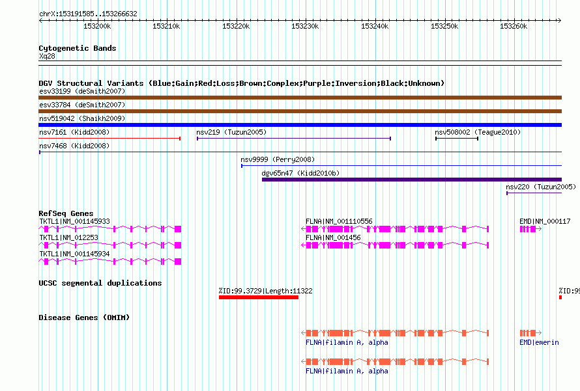Select the dgv65n47 (Kidd2010b) purple bar
Viewport: 580px width, 391px height.
[412, 180]
